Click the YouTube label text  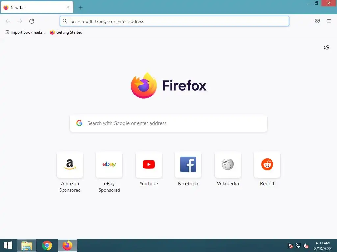[149, 184]
